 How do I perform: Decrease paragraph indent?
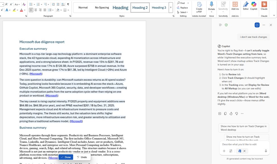click(x=53, y=4)
